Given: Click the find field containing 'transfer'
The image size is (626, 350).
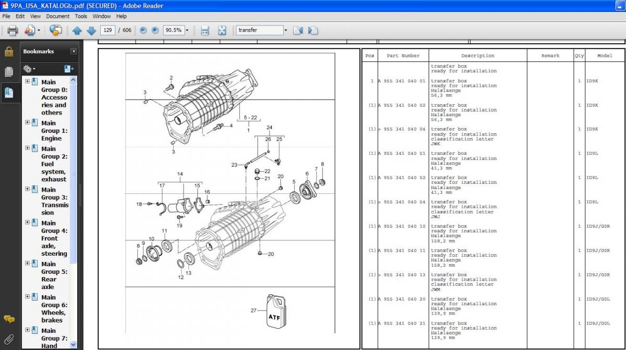Looking at the screenshot, I should coord(259,30).
